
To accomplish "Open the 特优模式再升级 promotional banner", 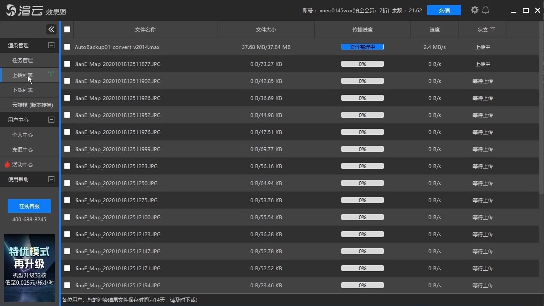I will pos(29,268).
